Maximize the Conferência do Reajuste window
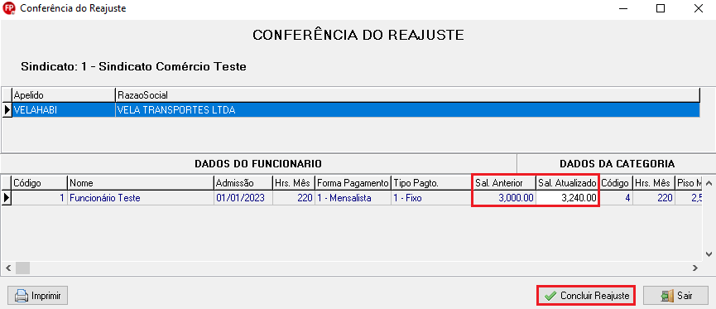716x309 pixels. point(661,8)
